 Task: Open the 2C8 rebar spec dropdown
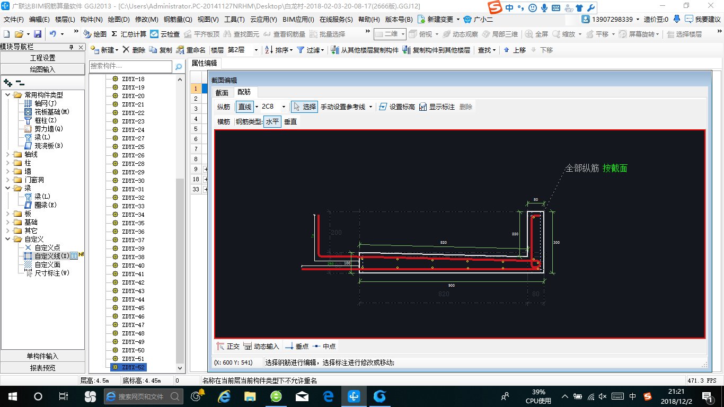coord(284,107)
